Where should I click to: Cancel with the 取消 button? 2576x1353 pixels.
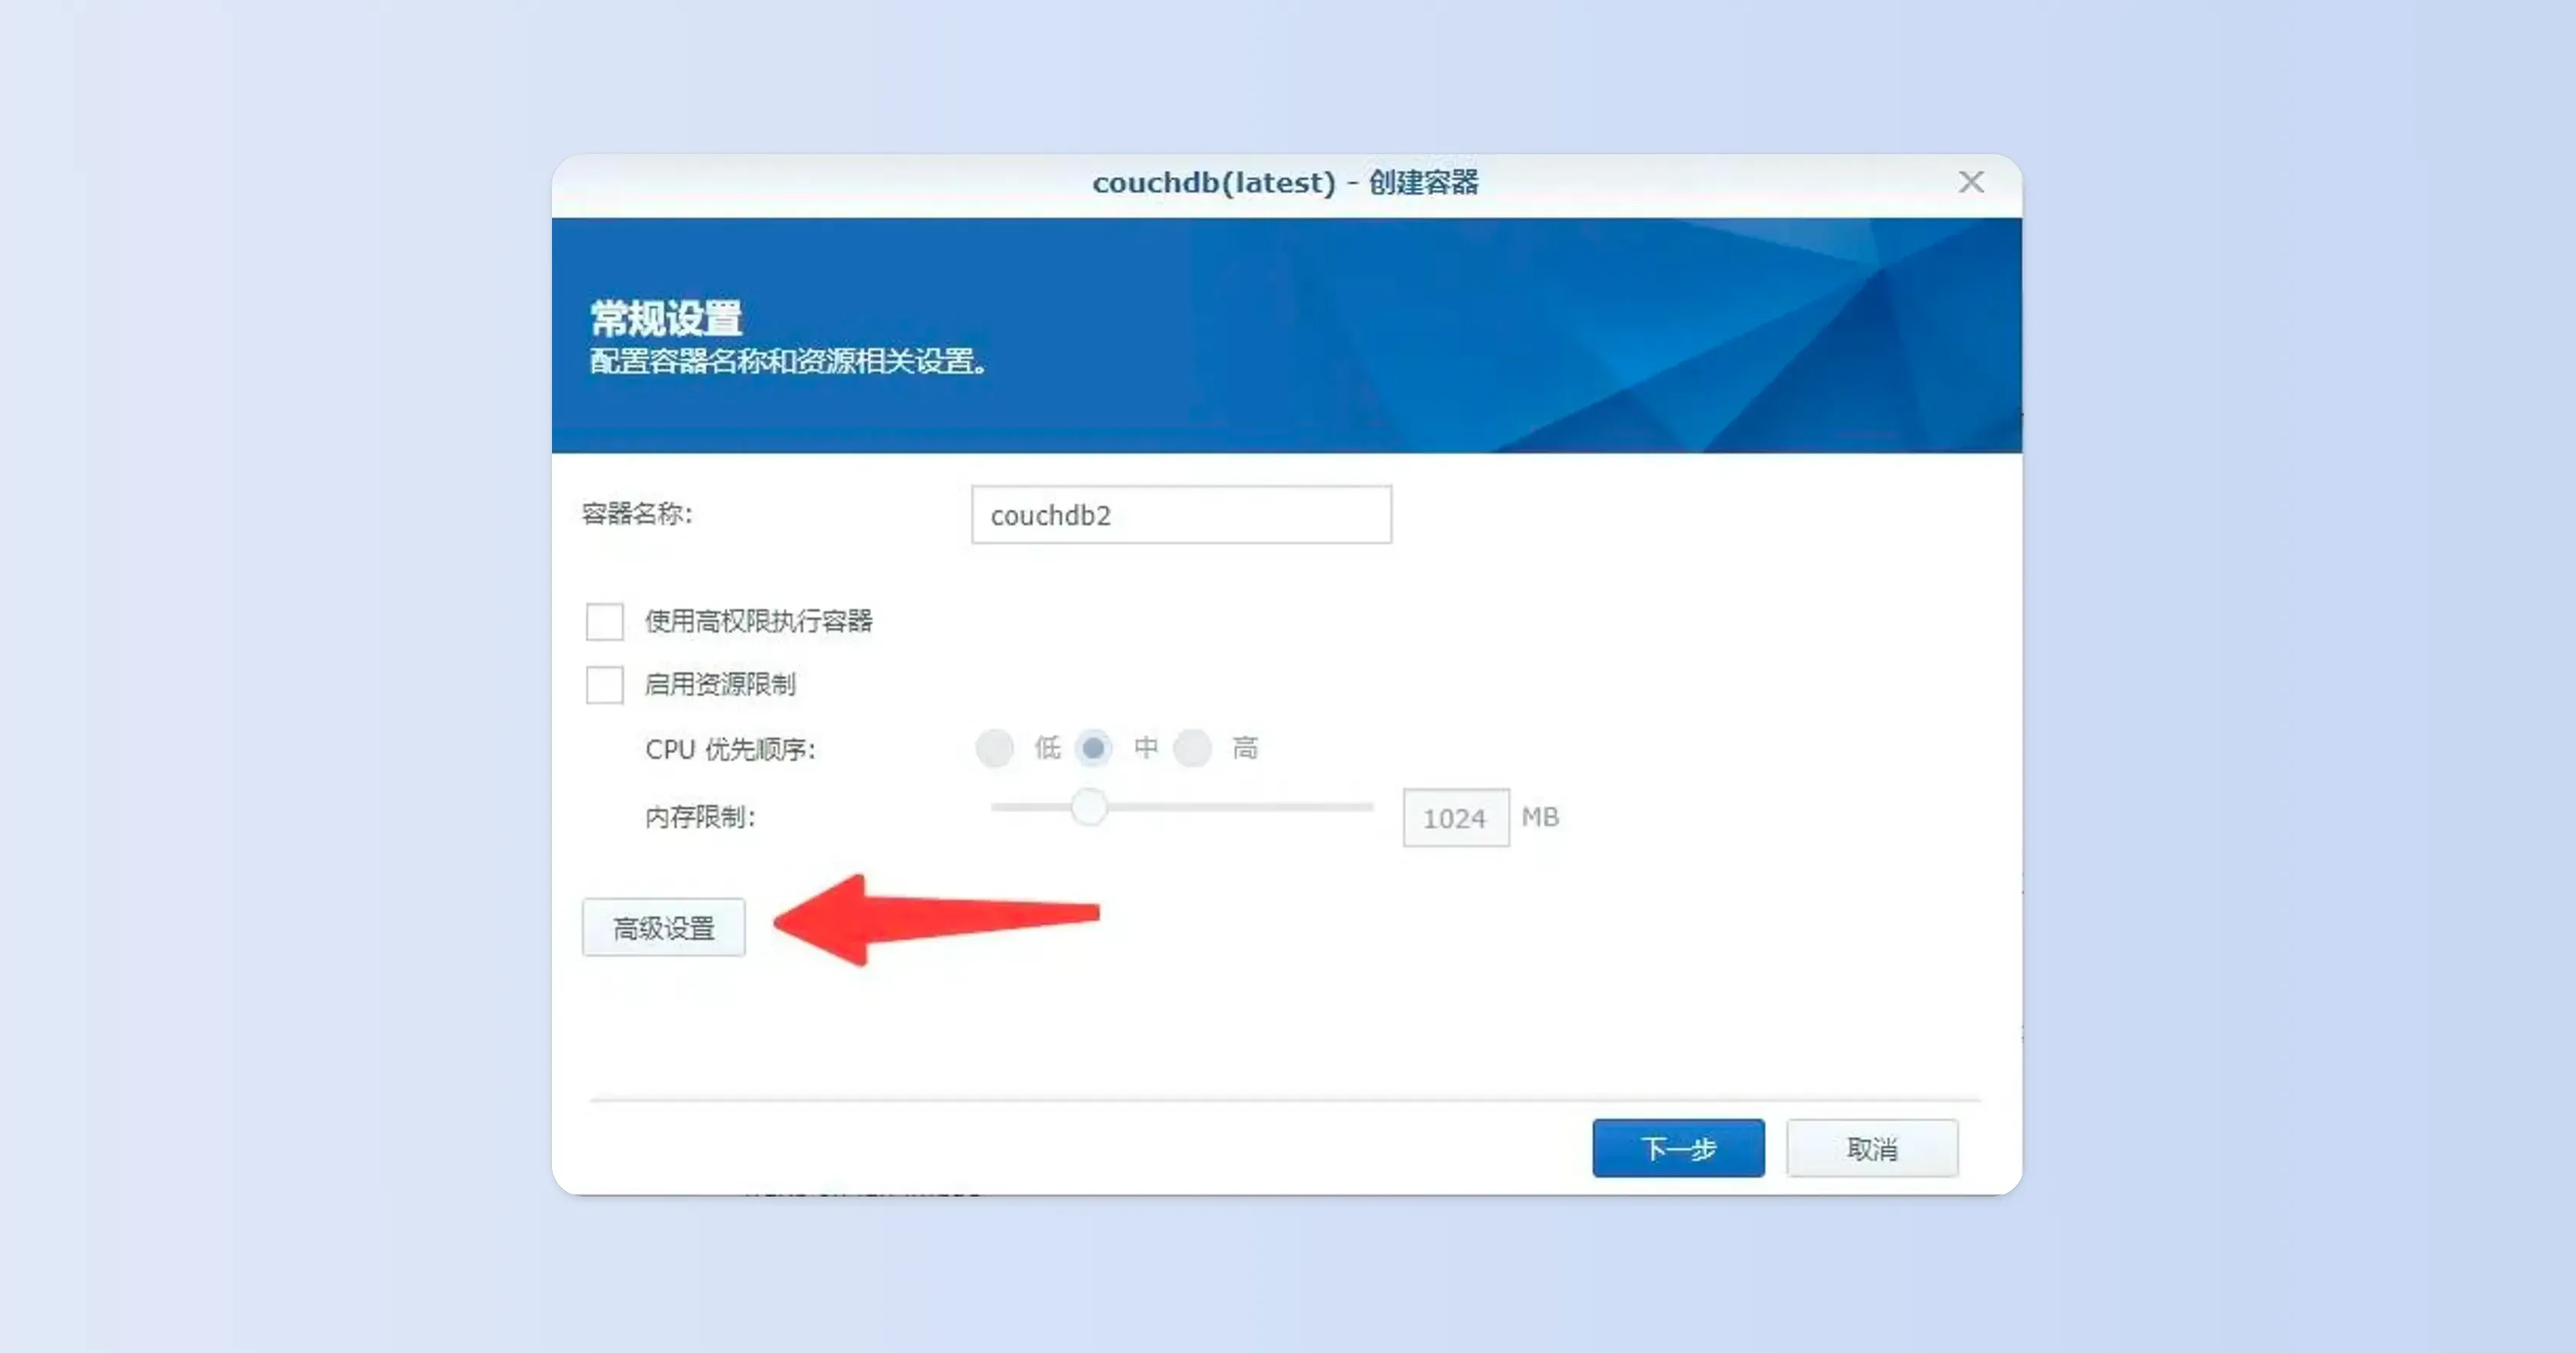click(x=1872, y=1148)
